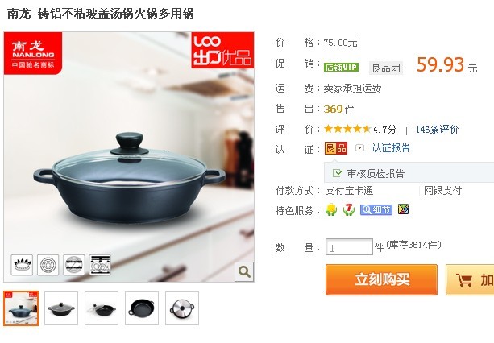The width and height of the screenshot is (494, 343).
Task: Select the empty open pot thumbnail
Action: [x=142, y=308]
